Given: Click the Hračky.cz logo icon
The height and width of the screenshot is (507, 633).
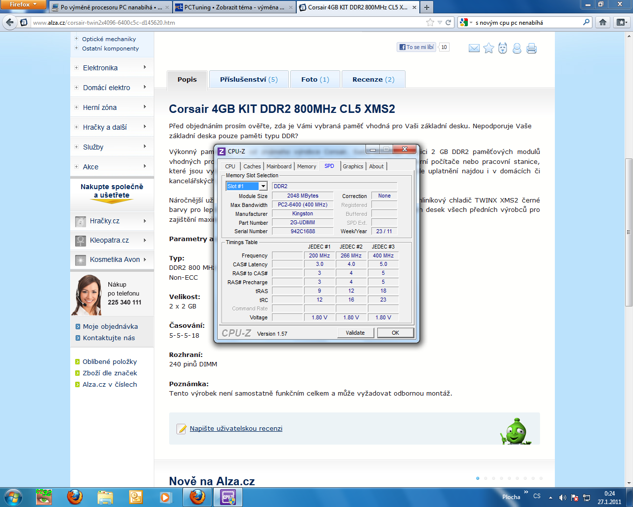Looking at the screenshot, I should click(x=81, y=221).
